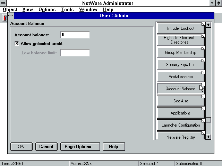This screenshot has height=166, width=222.
Task: Select the Account Balance page button
Action: (181, 89)
